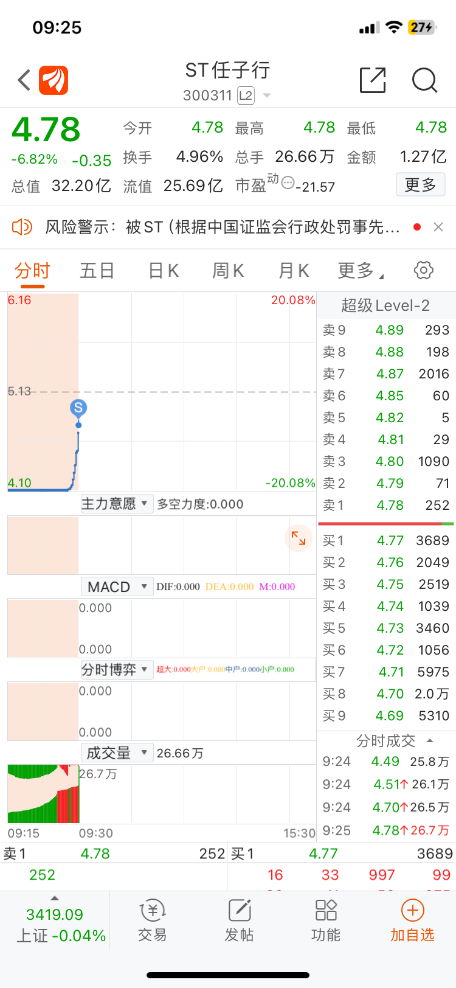Tap the 总值 32.20亿 value
The height and width of the screenshot is (988, 456).
[x=61, y=185]
